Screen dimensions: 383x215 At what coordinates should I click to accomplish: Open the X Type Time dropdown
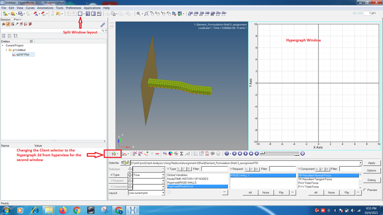click(x=163, y=175)
